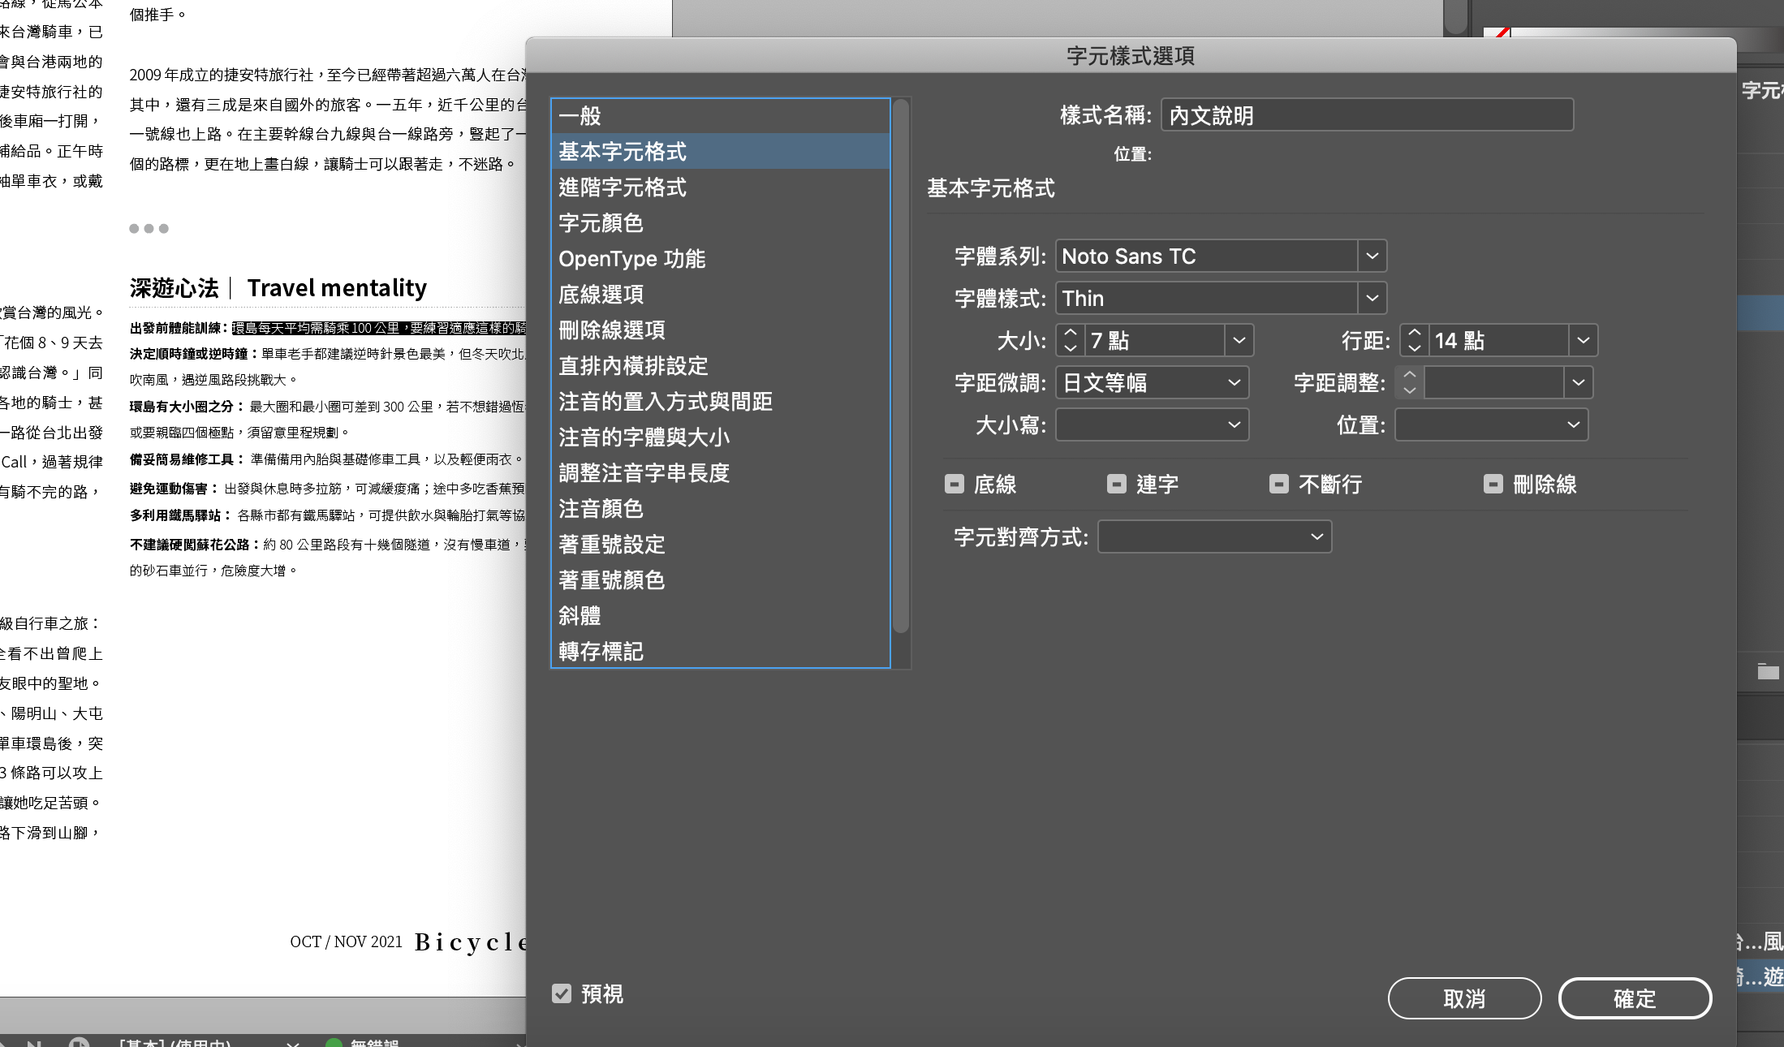
Task: Increase leading (行距) with up arrow
Action: coord(1414,333)
